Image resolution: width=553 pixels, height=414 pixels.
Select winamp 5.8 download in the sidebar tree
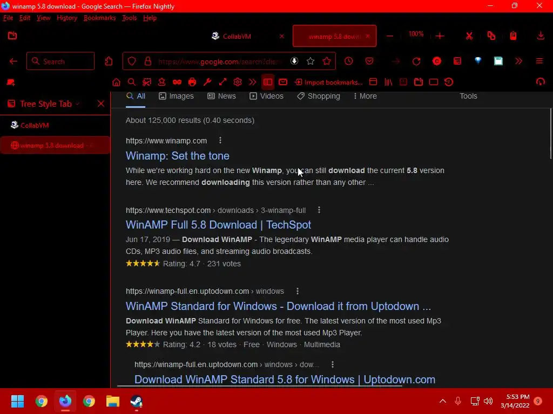click(x=55, y=146)
